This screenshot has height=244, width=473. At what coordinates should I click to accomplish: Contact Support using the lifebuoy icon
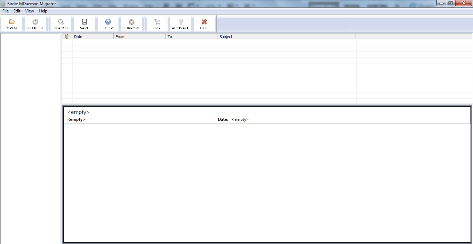132,22
